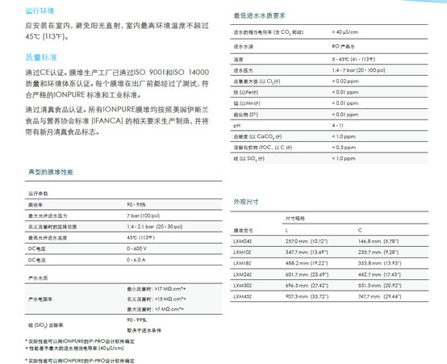Viewport: 447px width, 364px height.
Task: Click the "总硬度 (以 CaCO₃ 计)" row label
Action: pos(257,136)
